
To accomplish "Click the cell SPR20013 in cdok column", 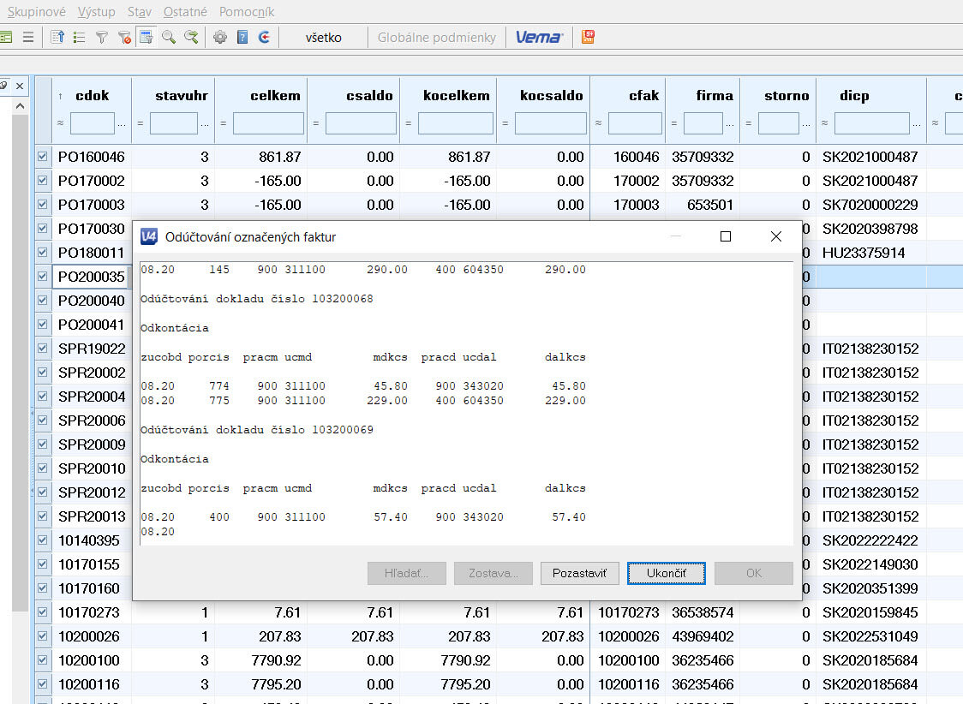I will (x=92, y=516).
